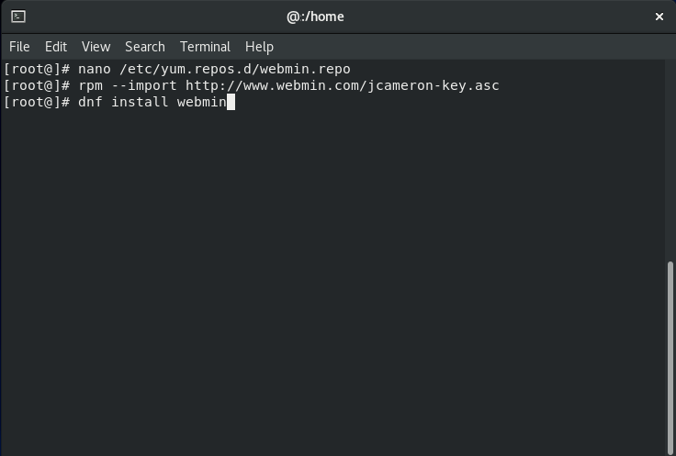Click the second [root@]# prompt
This screenshot has height=456, width=676.
pos(37,85)
